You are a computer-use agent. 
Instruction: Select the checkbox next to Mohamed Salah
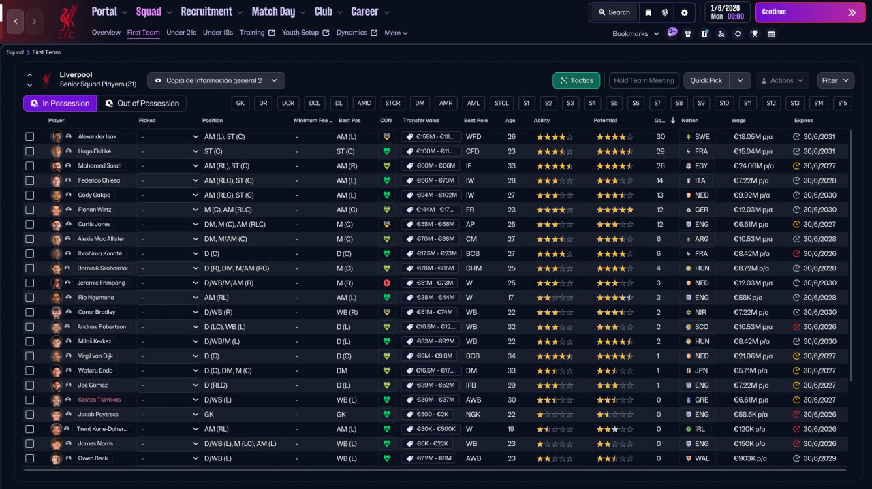[x=30, y=166]
